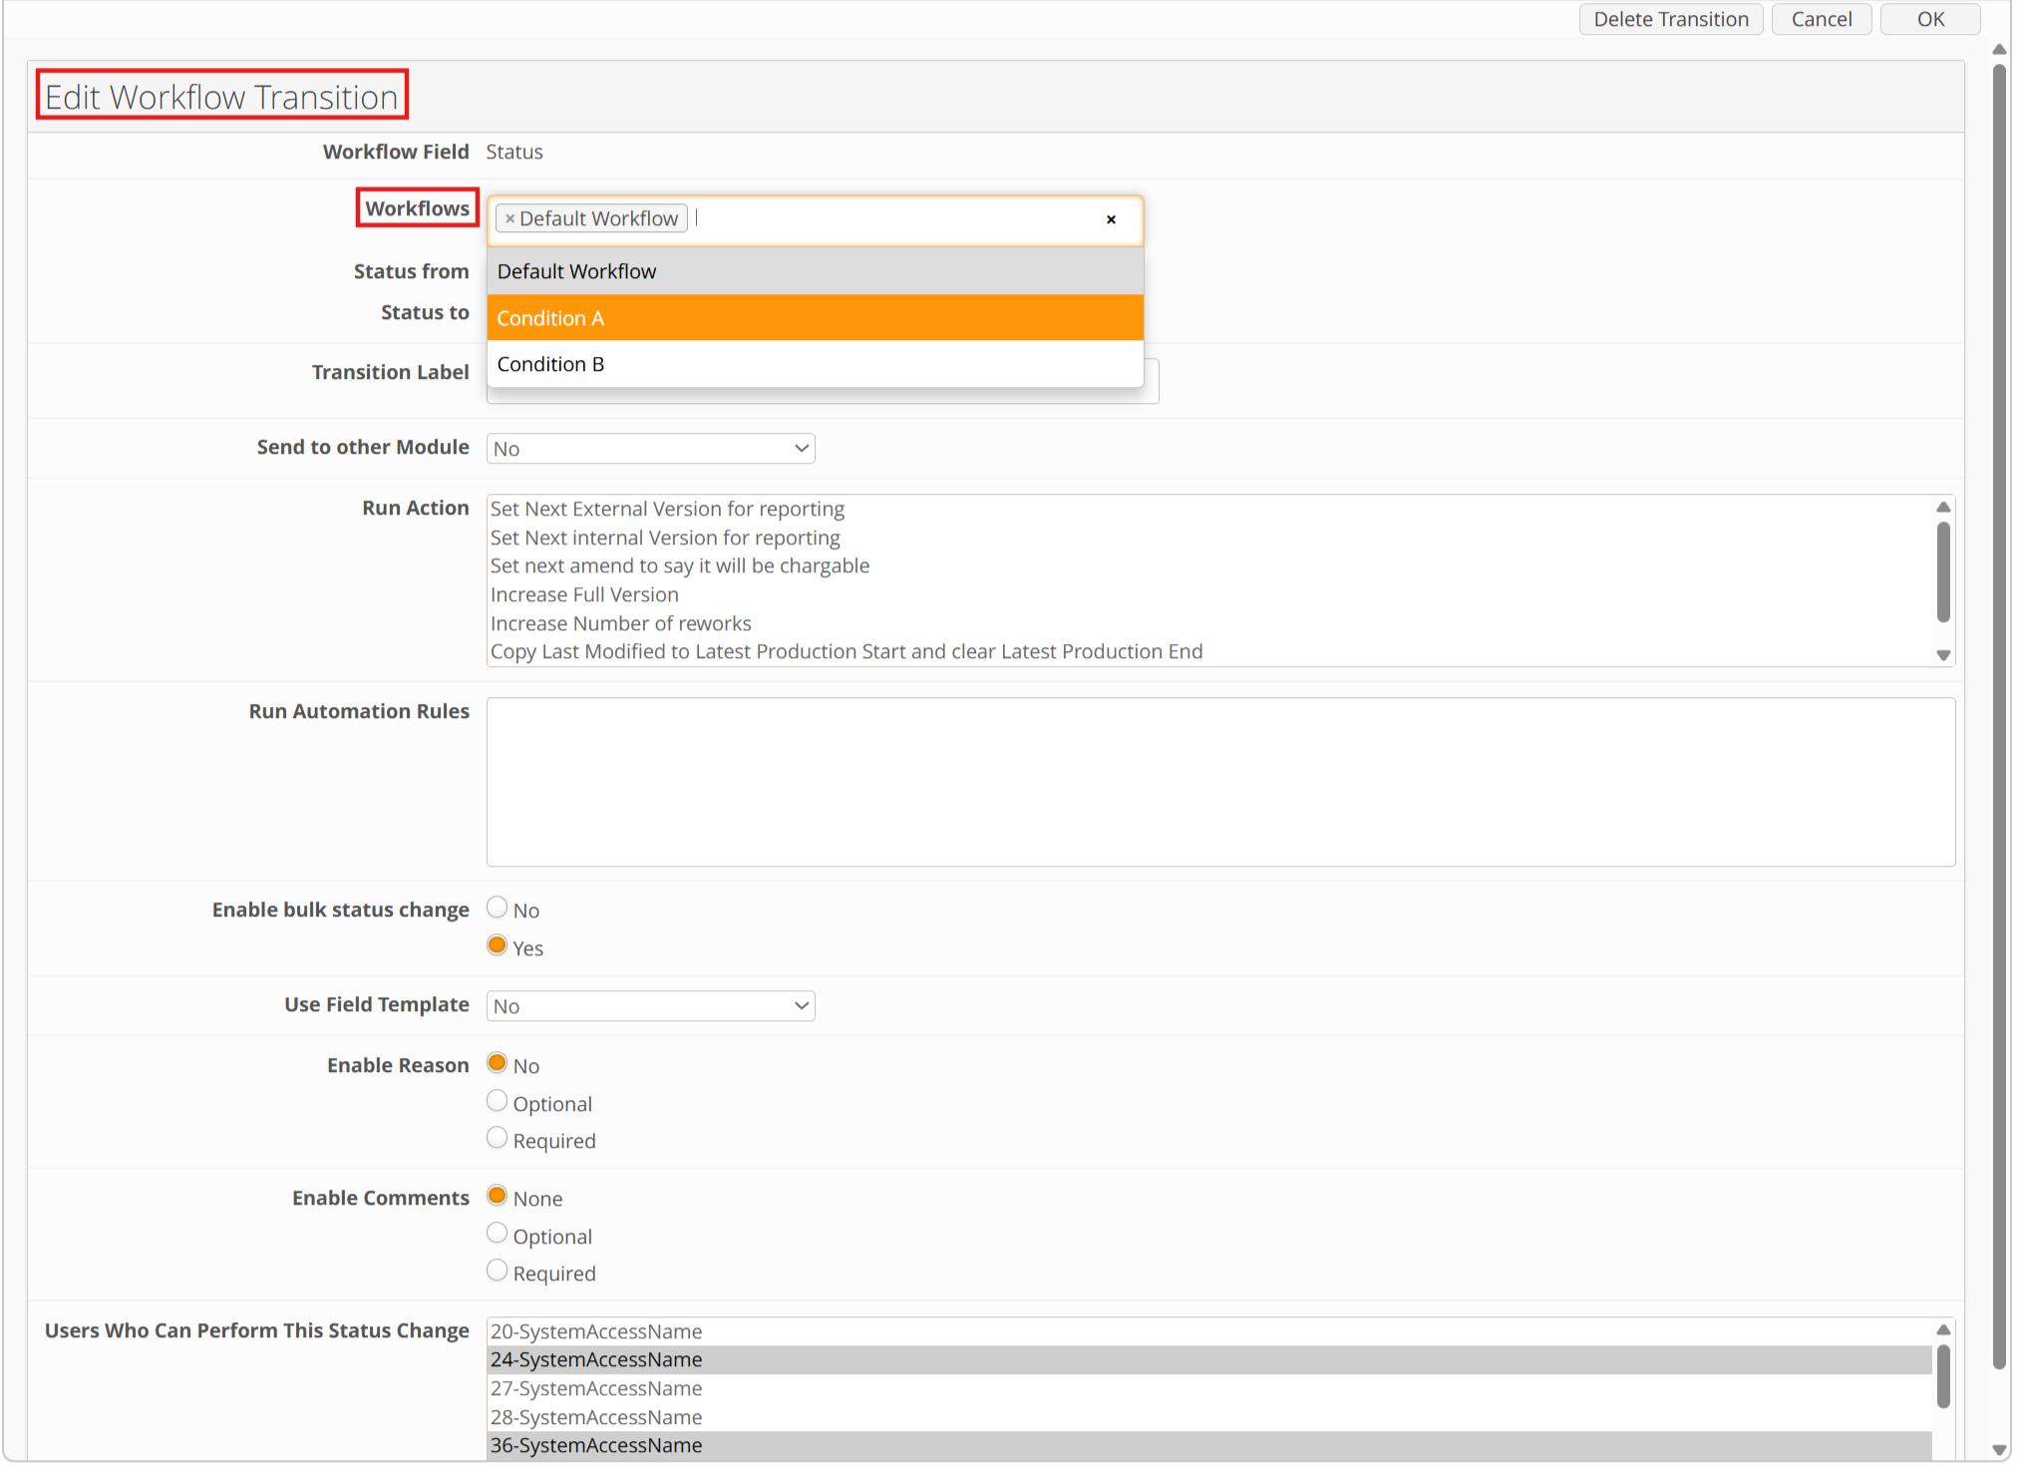Click the Delete Transition button

(x=1671, y=19)
